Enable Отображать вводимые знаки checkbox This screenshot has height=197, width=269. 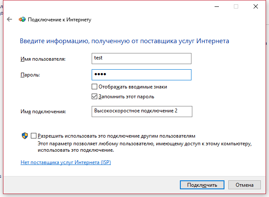[94, 87]
